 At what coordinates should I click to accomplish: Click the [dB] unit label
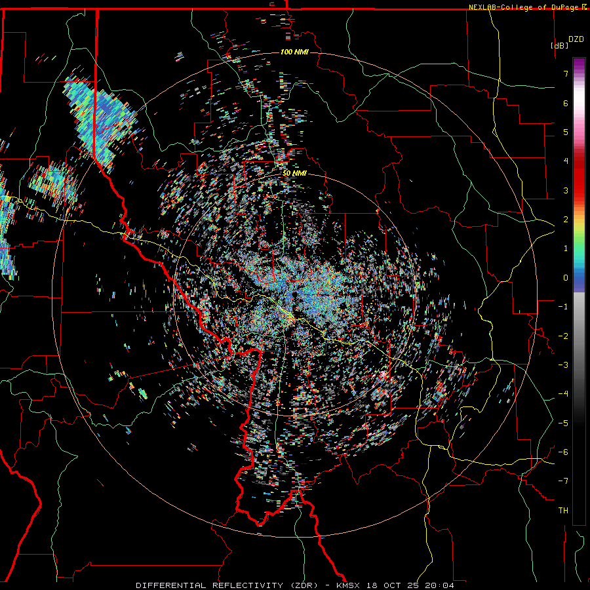click(x=559, y=45)
